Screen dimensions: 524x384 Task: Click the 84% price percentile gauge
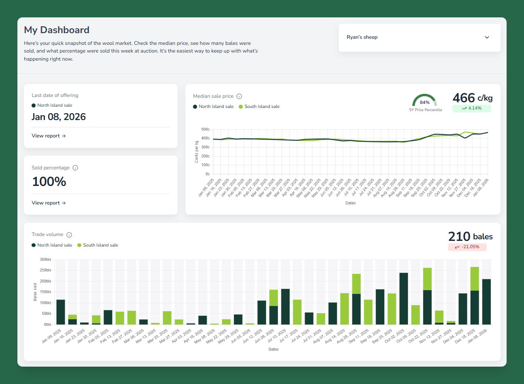[x=424, y=101]
